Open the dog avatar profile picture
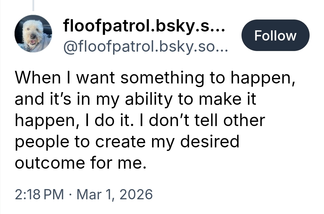Screen dimensions: 324x214 point(33,34)
